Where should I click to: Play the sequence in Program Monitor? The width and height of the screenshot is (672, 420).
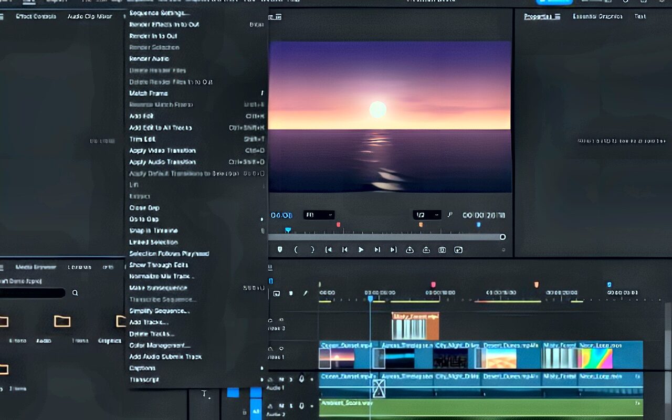pos(361,250)
